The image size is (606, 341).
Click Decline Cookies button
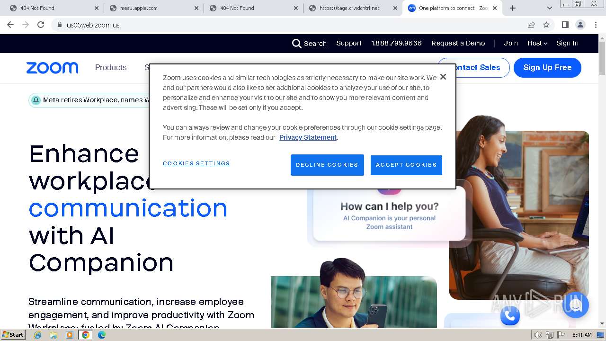(327, 165)
